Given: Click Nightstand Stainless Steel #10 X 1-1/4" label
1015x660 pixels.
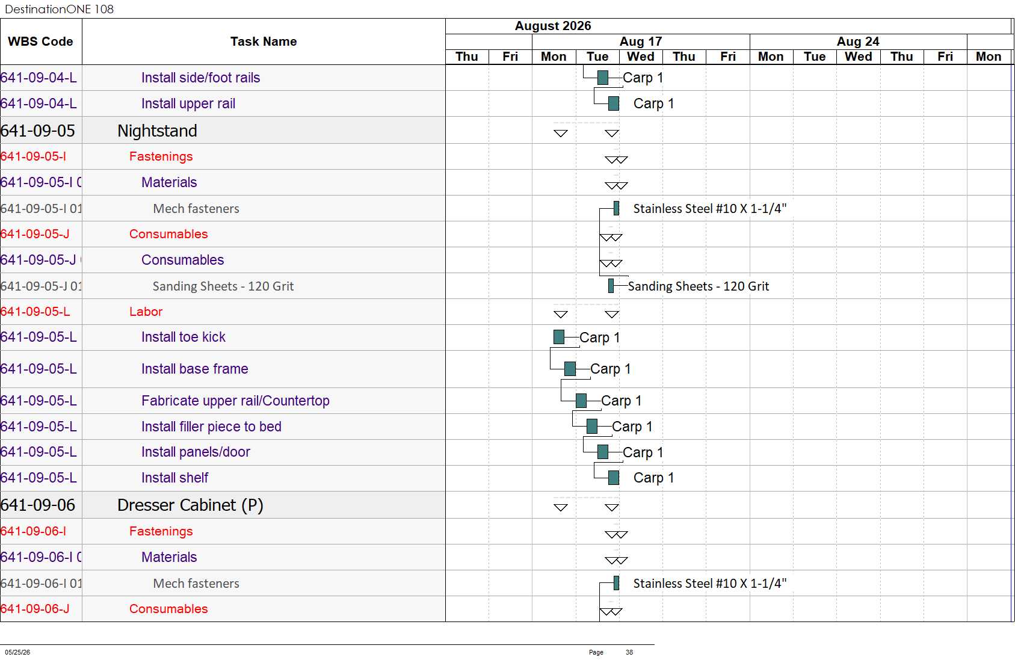Looking at the screenshot, I should (x=710, y=209).
